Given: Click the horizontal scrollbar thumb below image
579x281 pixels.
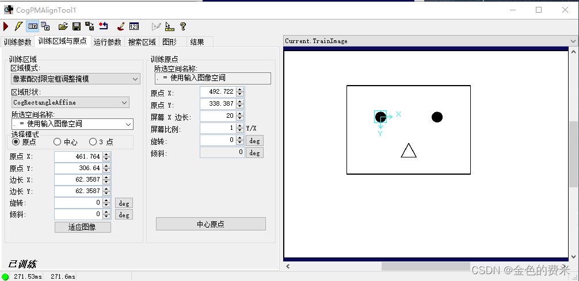Looking at the screenshot, I should tap(425, 266).
